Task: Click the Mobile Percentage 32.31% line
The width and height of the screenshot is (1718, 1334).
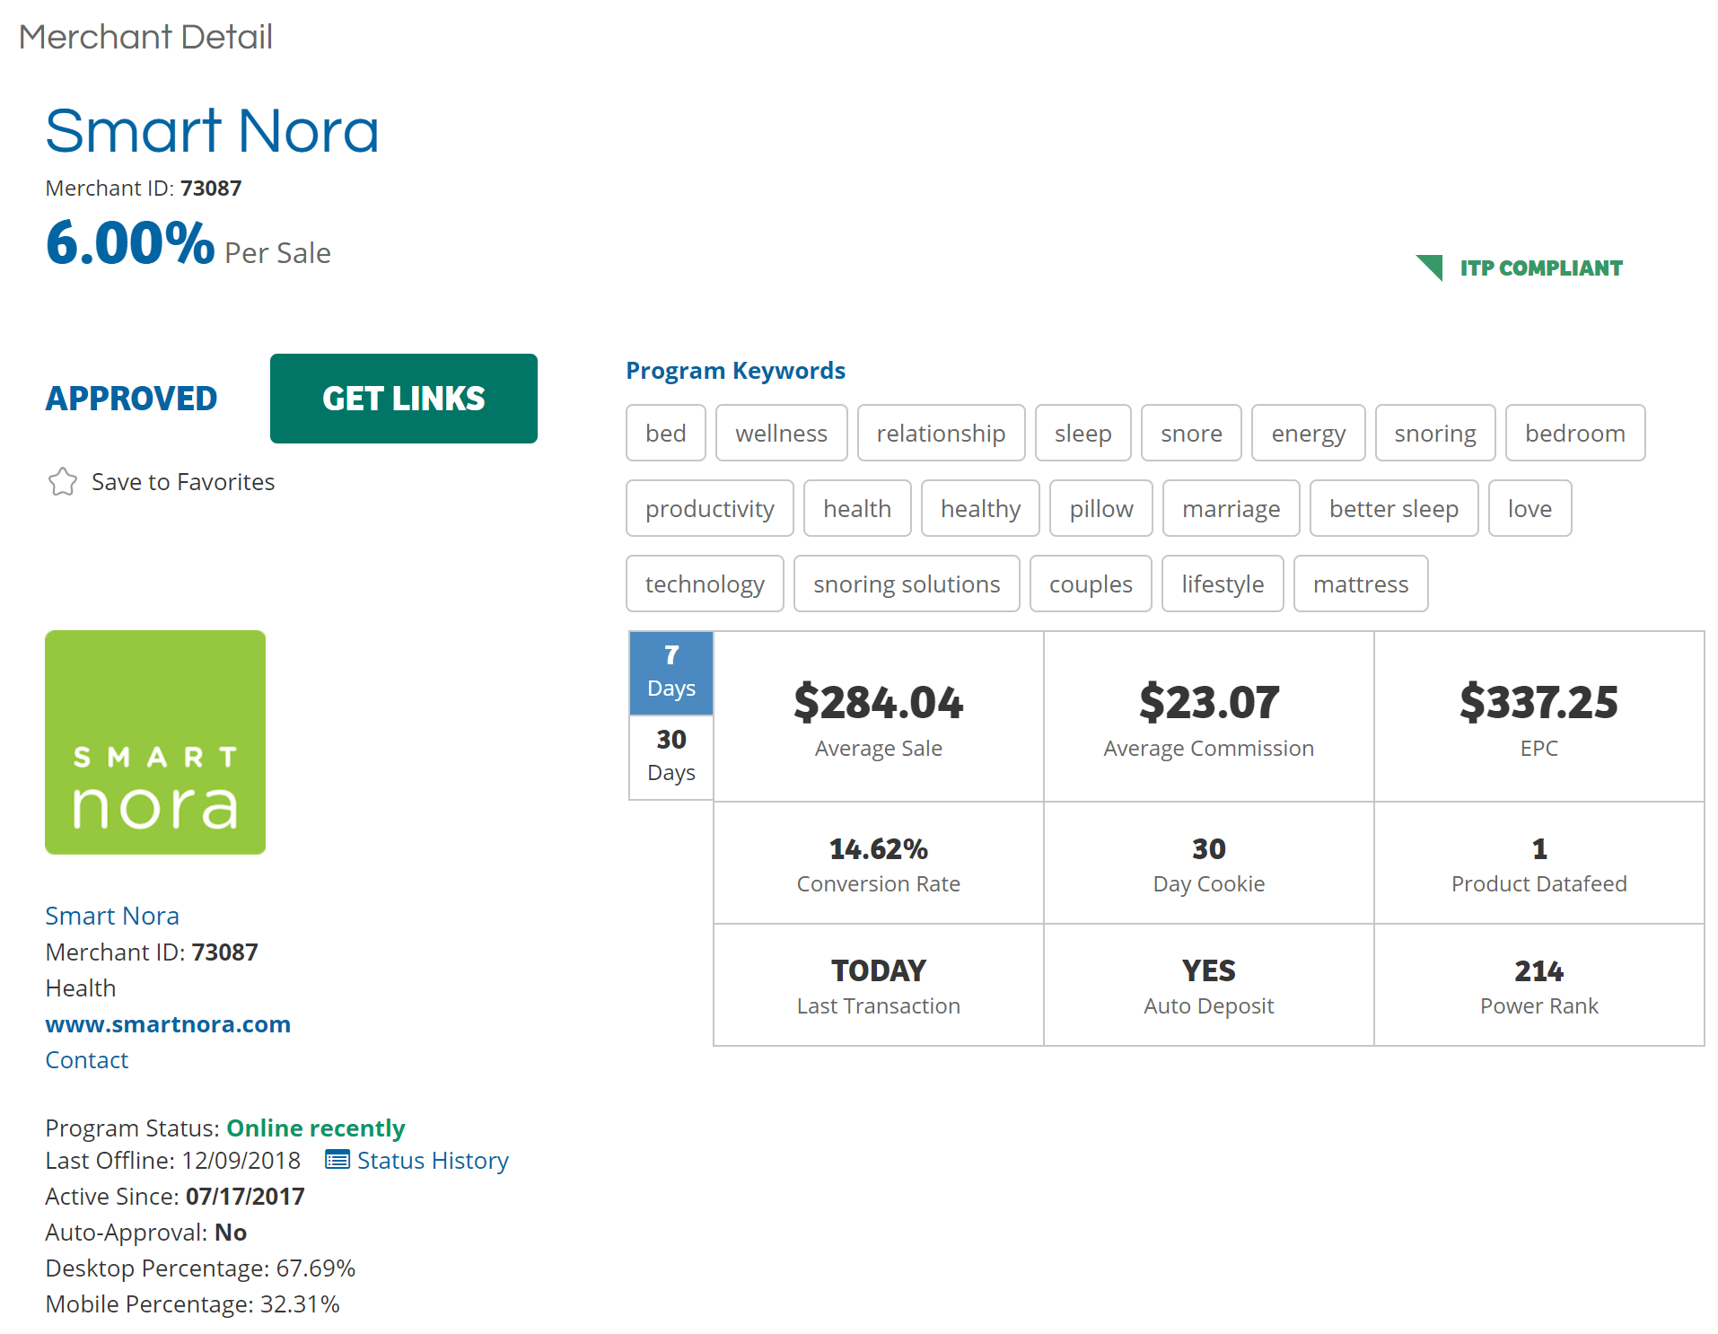Action: [x=192, y=1304]
